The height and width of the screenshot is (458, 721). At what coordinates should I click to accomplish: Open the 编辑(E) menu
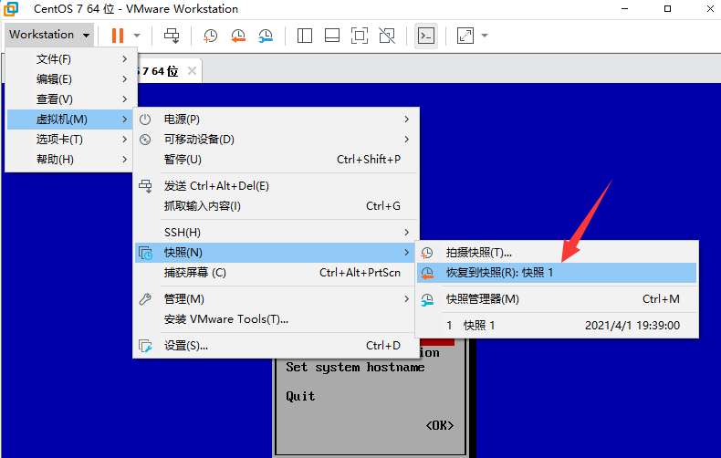(x=71, y=79)
